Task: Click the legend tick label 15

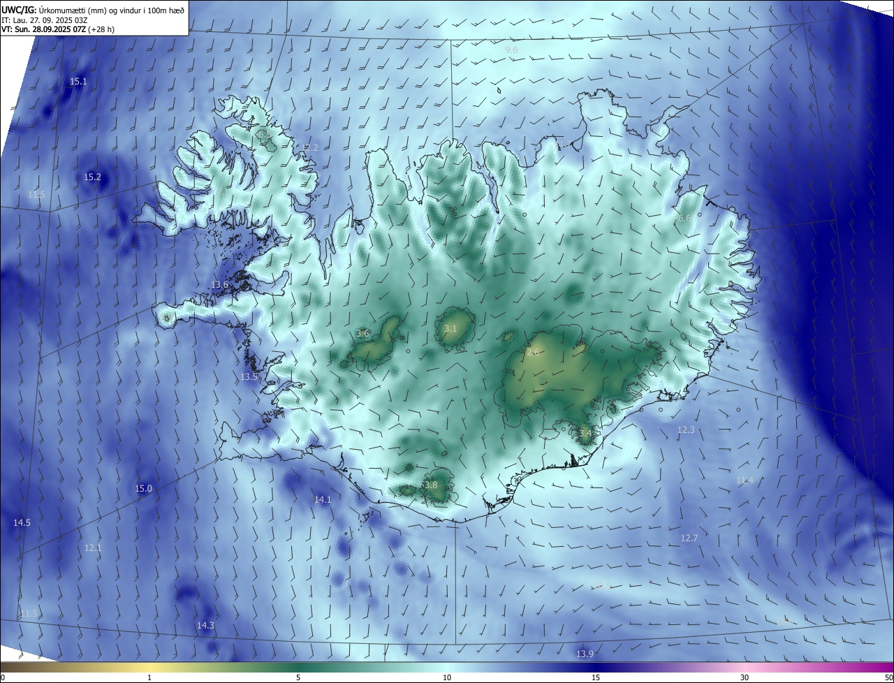Action: [x=596, y=678]
